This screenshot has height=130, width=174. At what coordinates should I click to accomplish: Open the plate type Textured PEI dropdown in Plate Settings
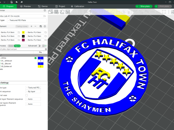(x=33, y=88)
